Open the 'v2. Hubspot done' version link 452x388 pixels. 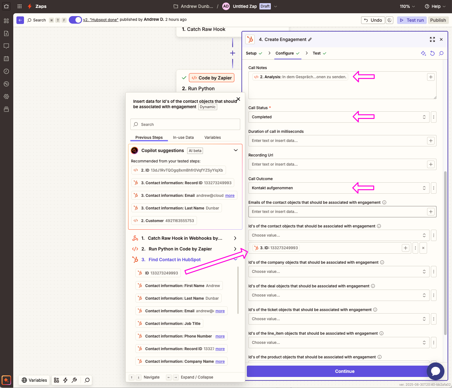(x=101, y=20)
